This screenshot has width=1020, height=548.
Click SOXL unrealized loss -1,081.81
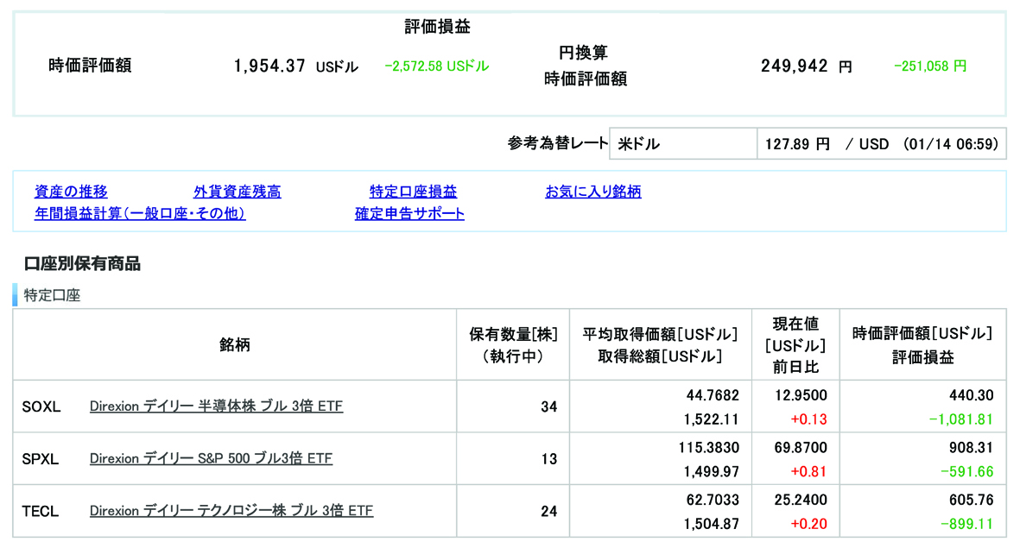point(960,420)
